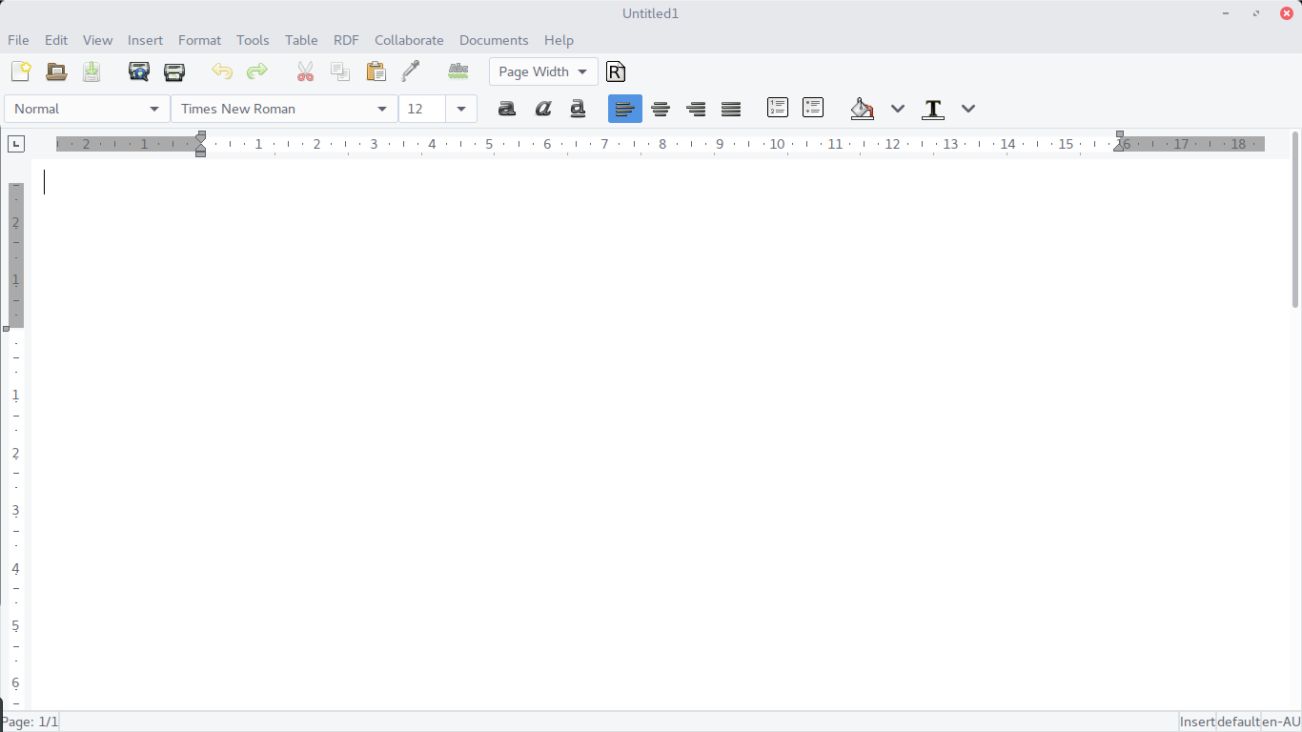Click the vertical scrollbar thumb
The width and height of the screenshot is (1302, 732).
pyautogui.click(x=1295, y=219)
